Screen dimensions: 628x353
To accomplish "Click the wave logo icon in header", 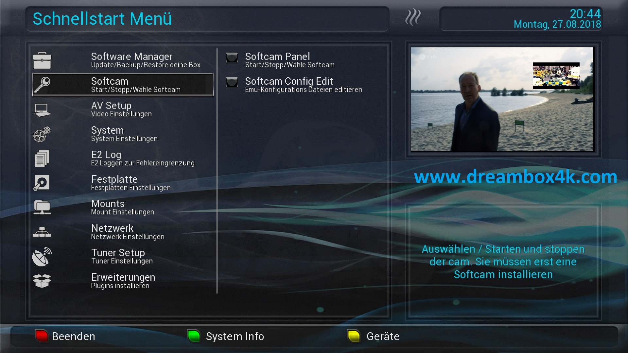I will click(413, 17).
